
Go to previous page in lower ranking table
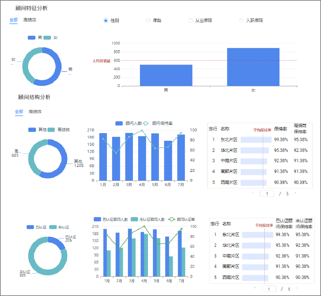tap(255, 288)
